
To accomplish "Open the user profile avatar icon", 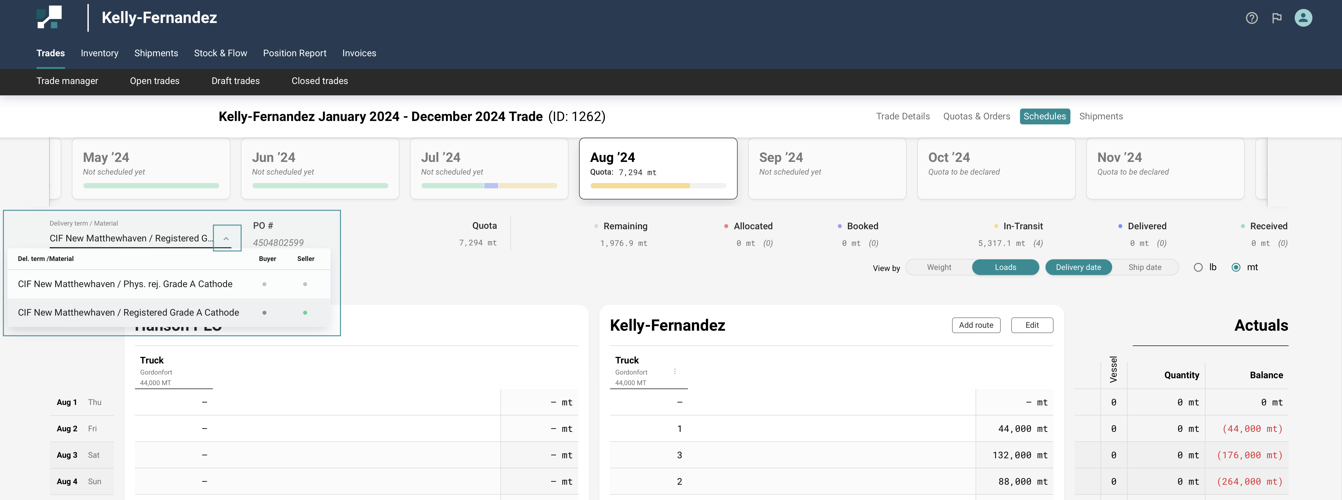I will [1303, 18].
